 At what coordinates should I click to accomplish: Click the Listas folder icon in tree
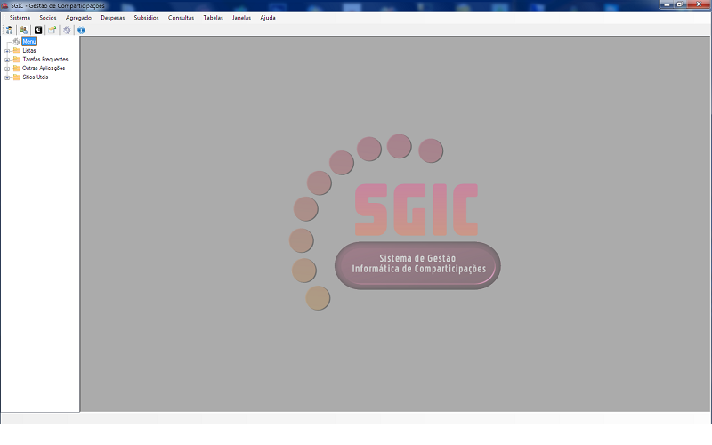pyautogui.click(x=16, y=51)
